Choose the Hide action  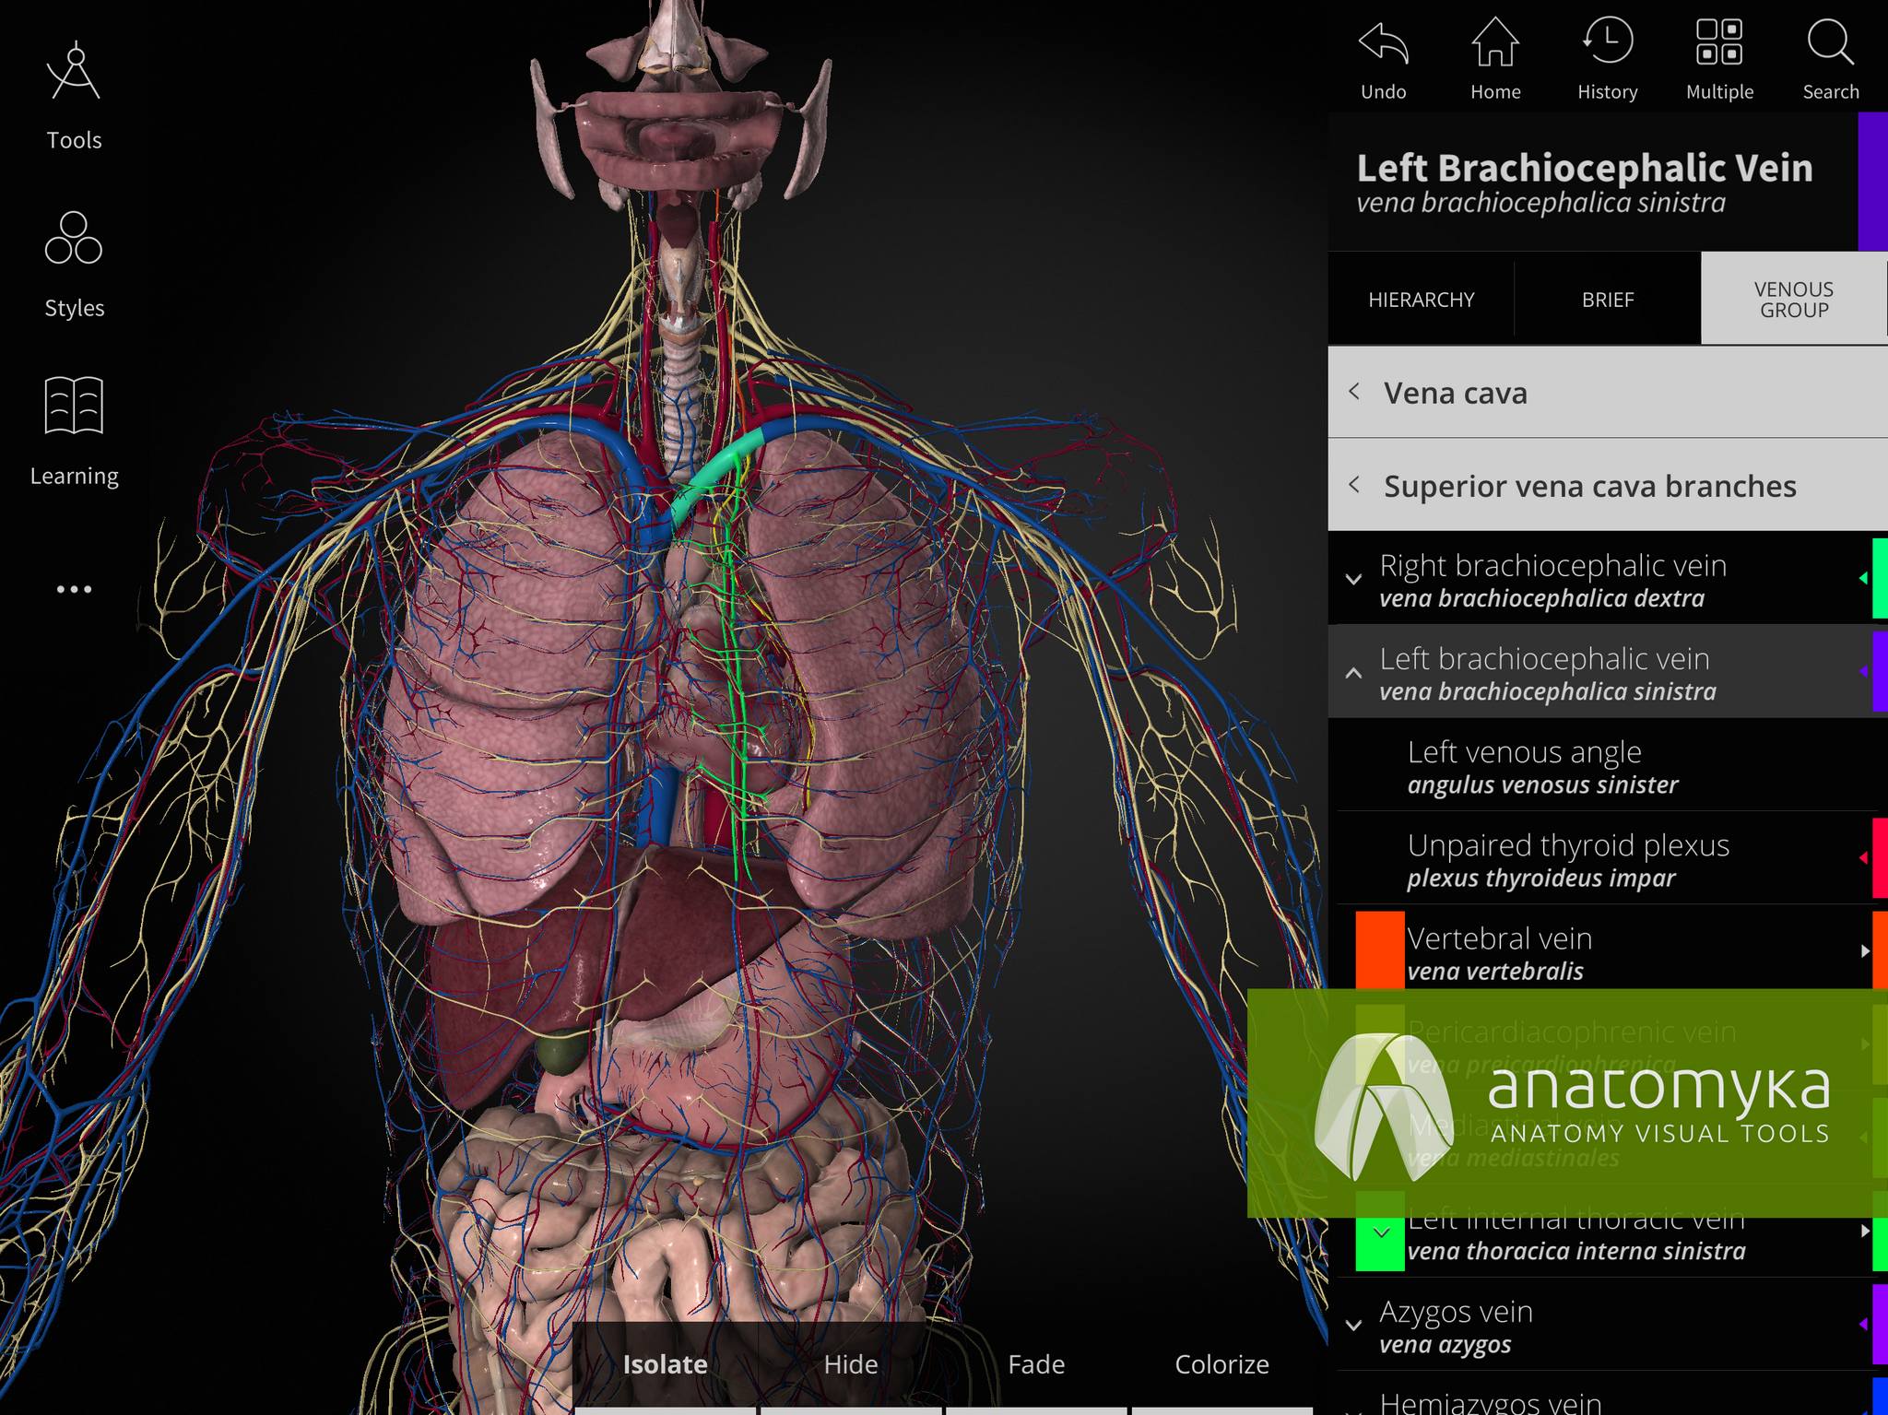tap(850, 1365)
